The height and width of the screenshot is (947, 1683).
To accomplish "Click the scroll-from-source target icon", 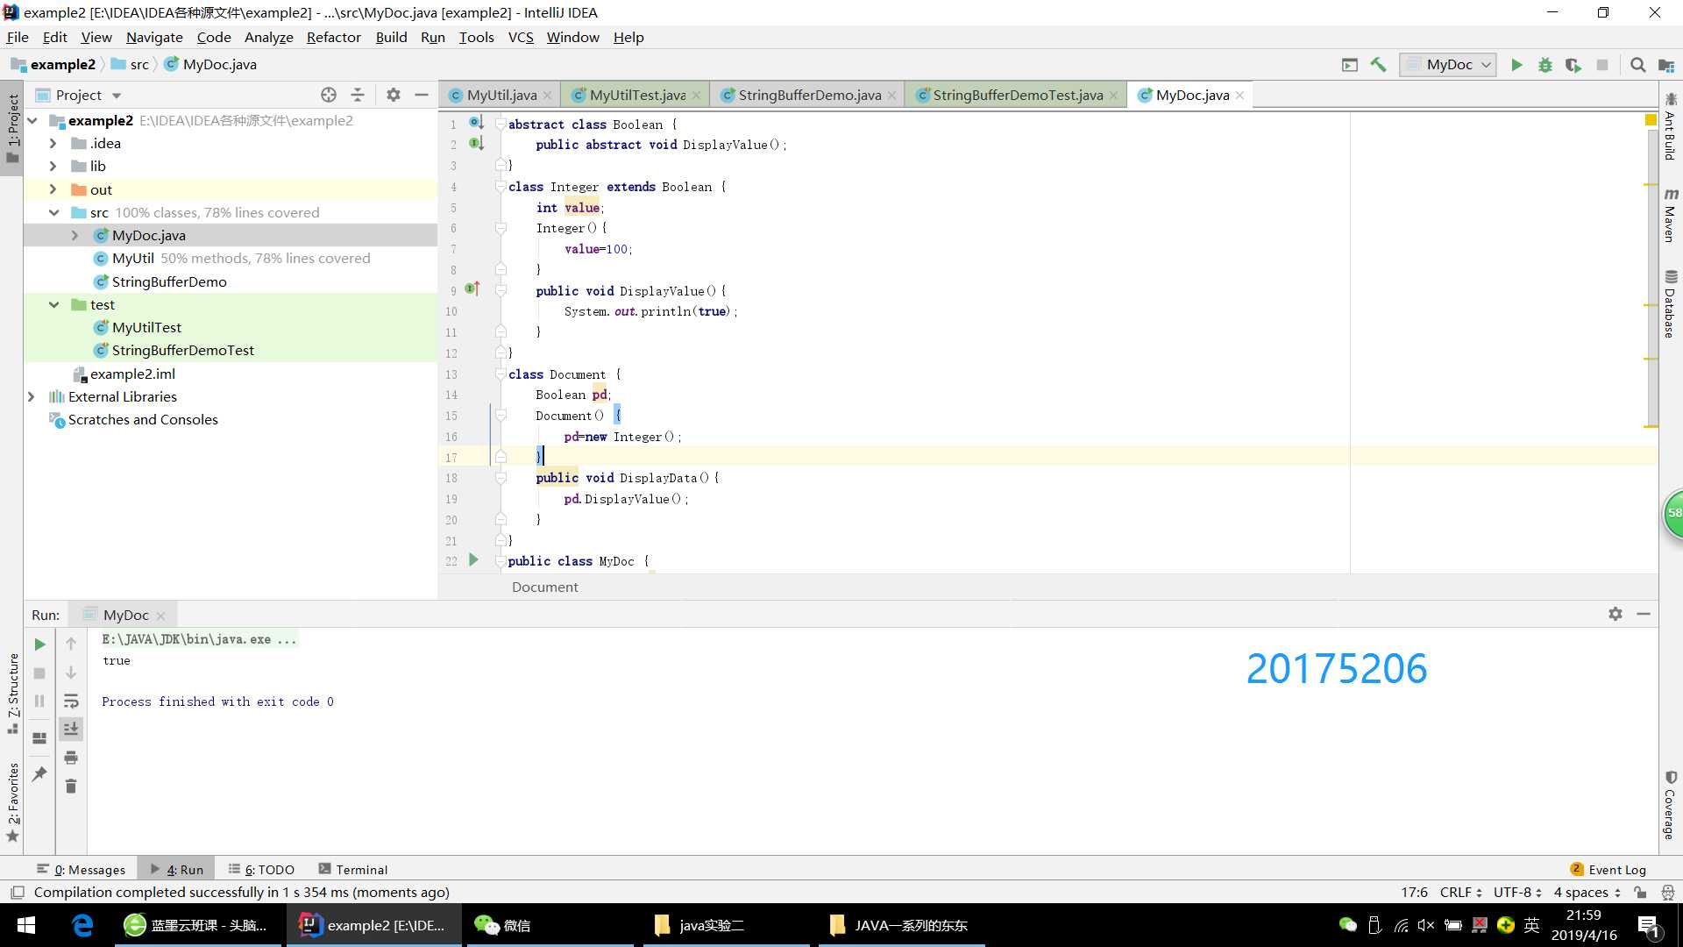I will (x=329, y=95).
